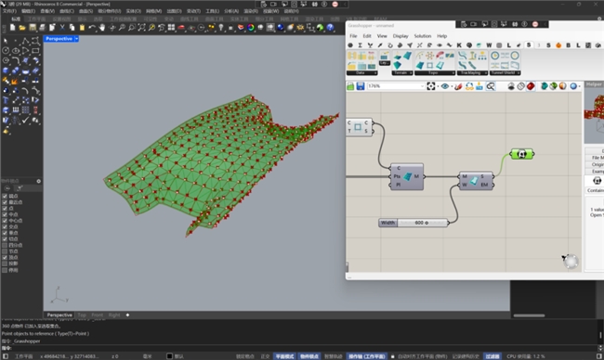Toggle the 中点 osnap checkbox
Image resolution: width=604 pixels, height=360 pixels.
click(x=5, y=214)
